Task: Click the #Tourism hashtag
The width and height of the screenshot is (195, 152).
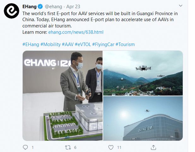Action: [125, 44]
